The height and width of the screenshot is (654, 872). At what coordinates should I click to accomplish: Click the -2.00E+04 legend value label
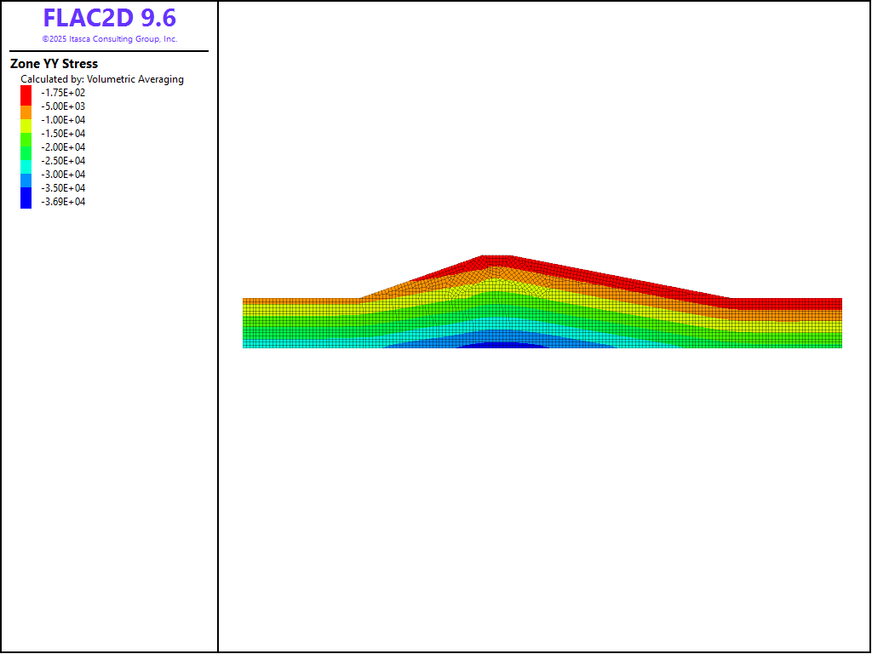point(63,147)
